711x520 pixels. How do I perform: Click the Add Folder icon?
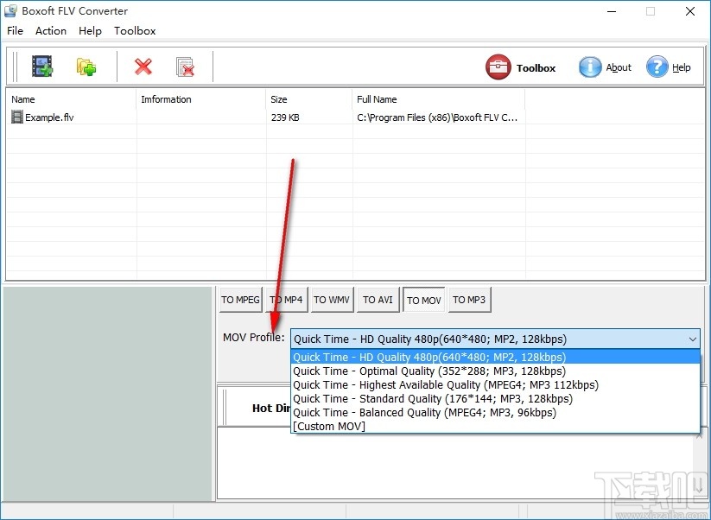click(86, 66)
